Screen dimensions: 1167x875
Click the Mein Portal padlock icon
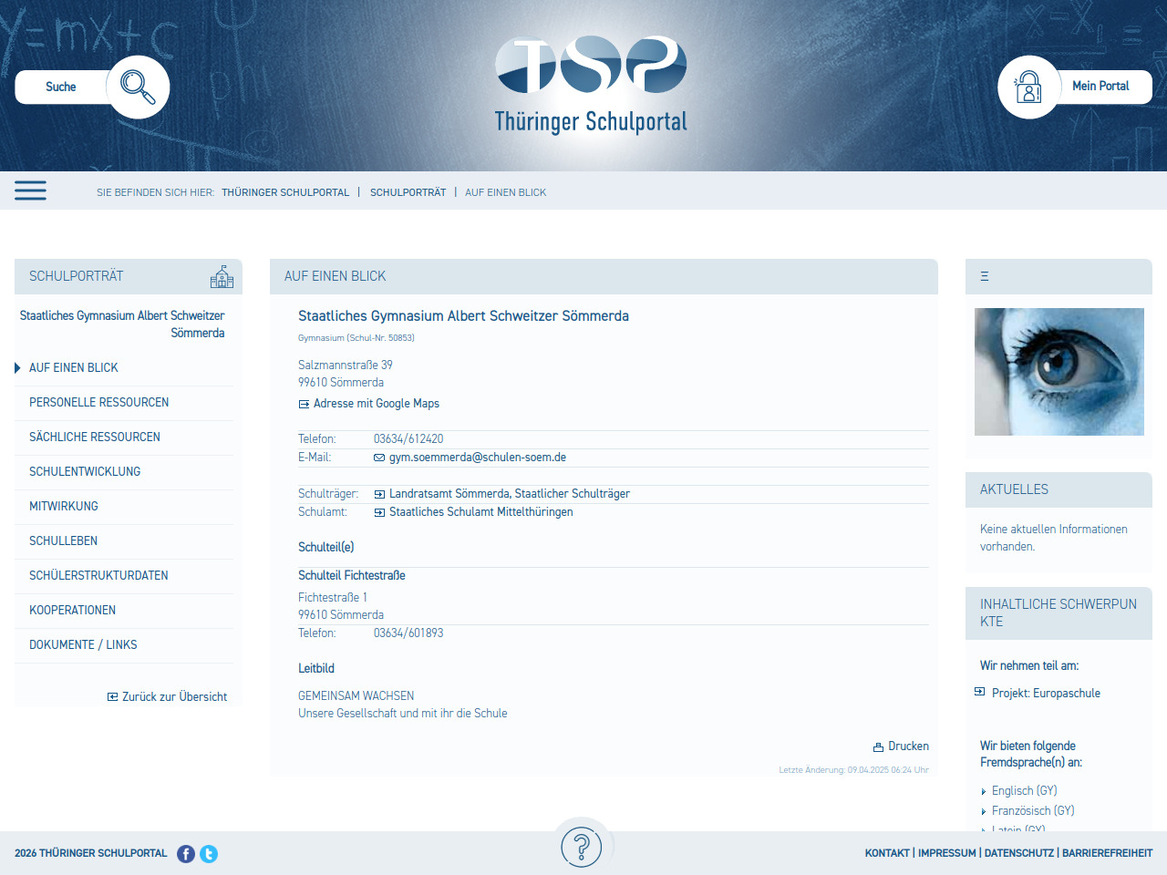tap(1028, 87)
